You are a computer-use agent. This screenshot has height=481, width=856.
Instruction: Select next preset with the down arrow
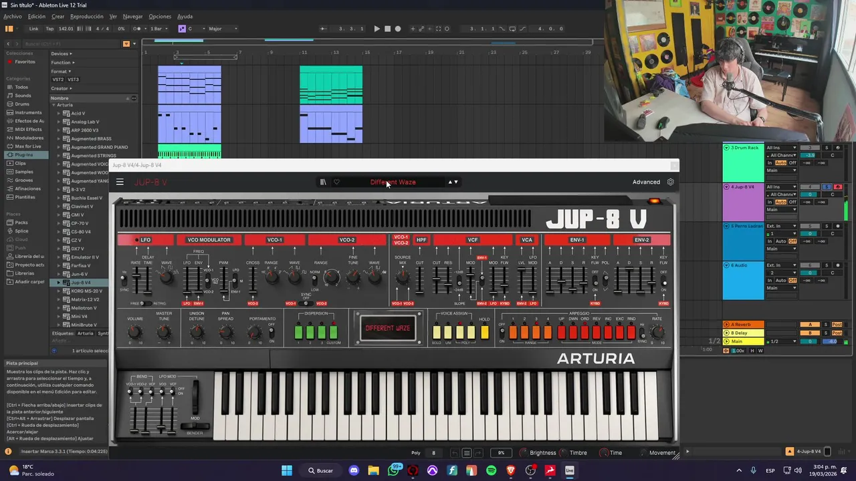[456, 182]
